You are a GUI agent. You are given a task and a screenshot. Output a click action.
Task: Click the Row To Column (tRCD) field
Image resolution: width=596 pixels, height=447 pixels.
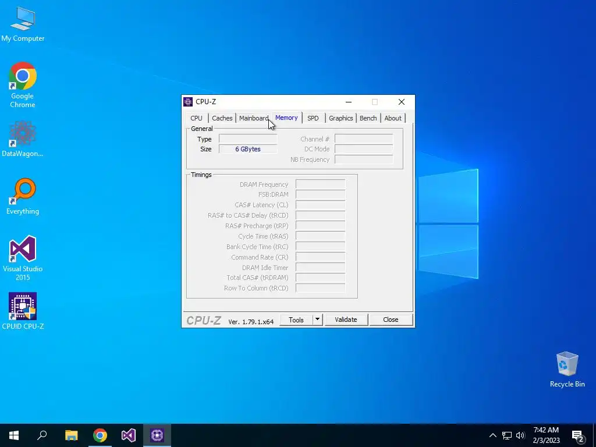pyautogui.click(x=321, y=288)
